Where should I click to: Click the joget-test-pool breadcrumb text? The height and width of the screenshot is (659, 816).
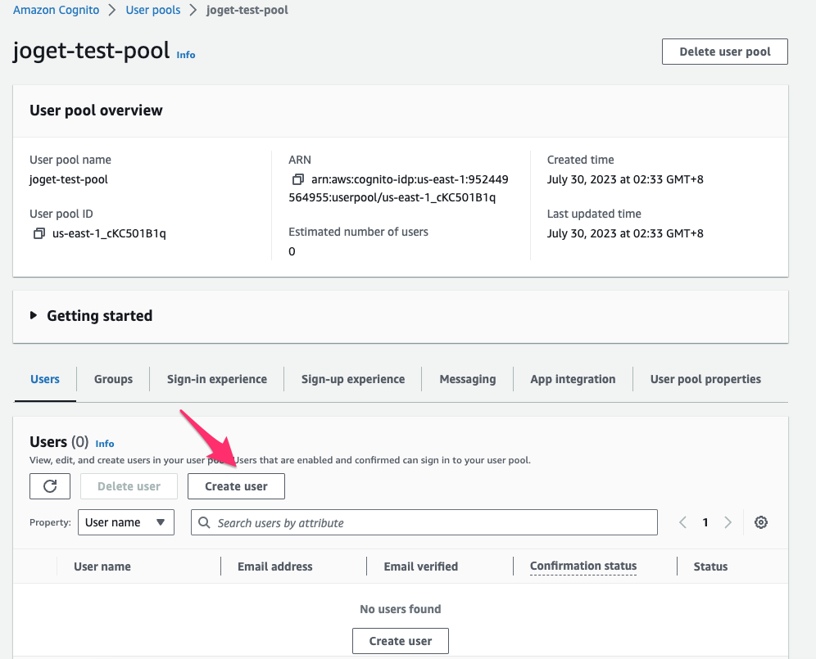point(247,10)
